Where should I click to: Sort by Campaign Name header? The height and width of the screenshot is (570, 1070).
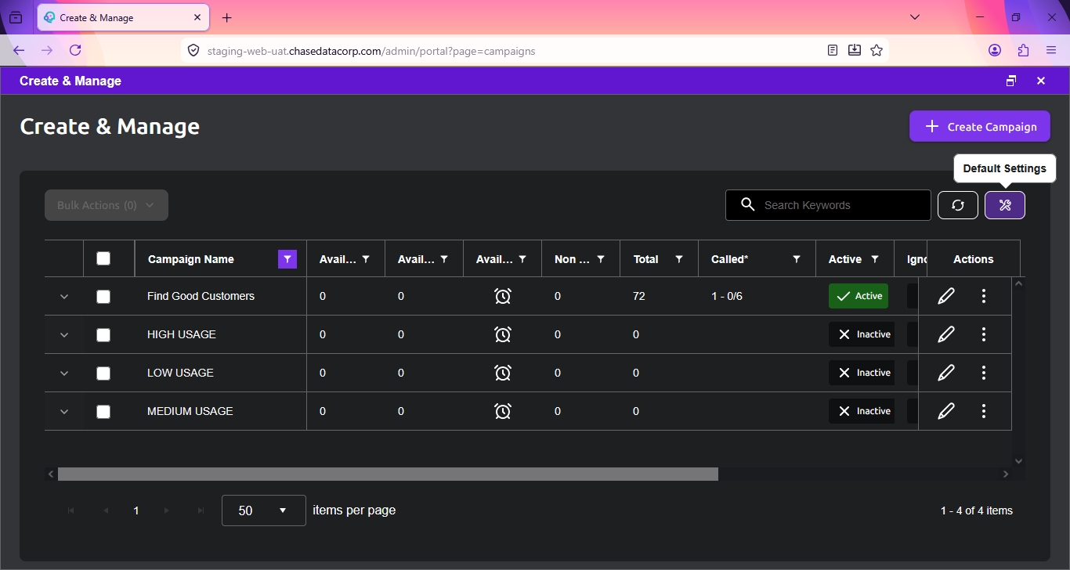(x=191, y=259)
